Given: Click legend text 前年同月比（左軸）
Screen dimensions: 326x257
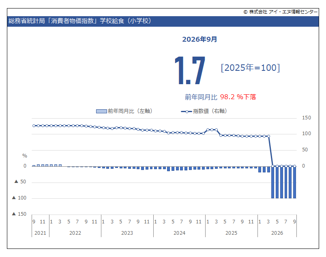Looking at the screenshot, I should coord(130,111).
